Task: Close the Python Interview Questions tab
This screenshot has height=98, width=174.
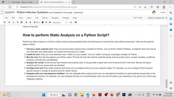Action: pos(69,2)
